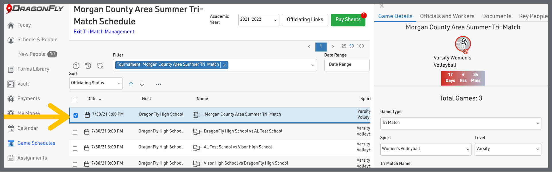Click the history clock icon
This screenshot has height=172, width=552.
click(88, 66)
